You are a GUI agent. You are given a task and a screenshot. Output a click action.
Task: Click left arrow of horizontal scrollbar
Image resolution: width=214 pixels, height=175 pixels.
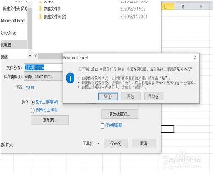coord(36,56)
